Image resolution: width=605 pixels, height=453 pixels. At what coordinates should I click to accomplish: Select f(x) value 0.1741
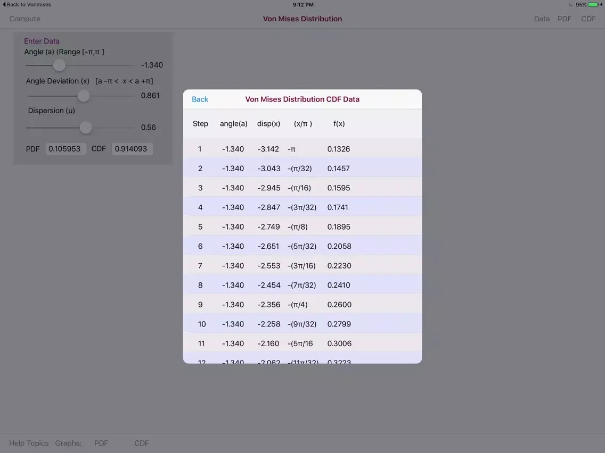click(x=338, y=207)
